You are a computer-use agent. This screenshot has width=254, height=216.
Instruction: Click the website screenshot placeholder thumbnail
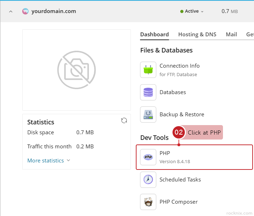[77, 70]
